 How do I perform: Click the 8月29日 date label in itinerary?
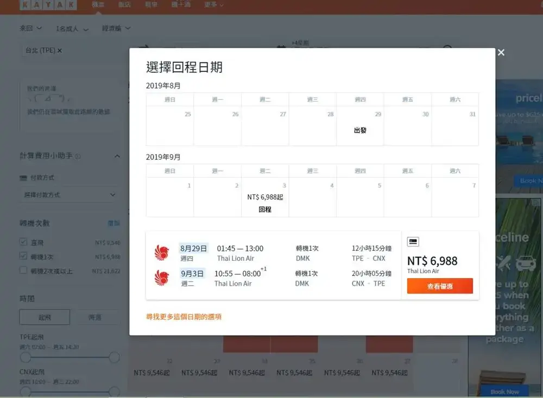click(x=194, y=248)
